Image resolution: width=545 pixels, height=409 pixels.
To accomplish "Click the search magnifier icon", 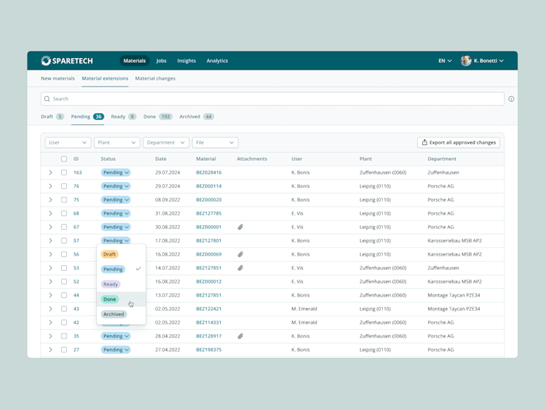I will 47,99.
